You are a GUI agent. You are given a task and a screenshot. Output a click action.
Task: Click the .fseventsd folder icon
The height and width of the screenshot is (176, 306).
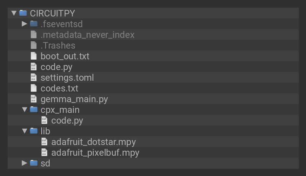tap(34, 24)
